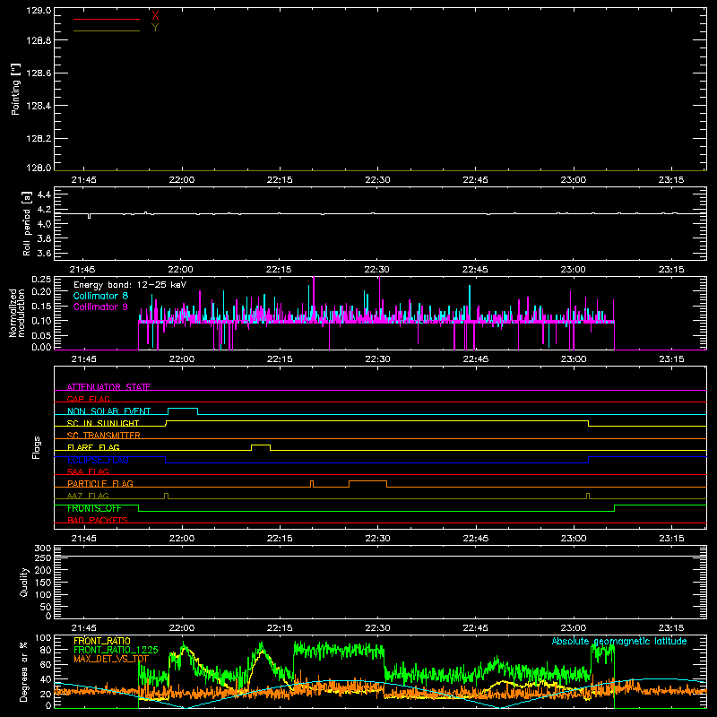Click the 128.2 tick label on Pointing axis
Viewport: 717px width, 717px height.
coord(39,139)
